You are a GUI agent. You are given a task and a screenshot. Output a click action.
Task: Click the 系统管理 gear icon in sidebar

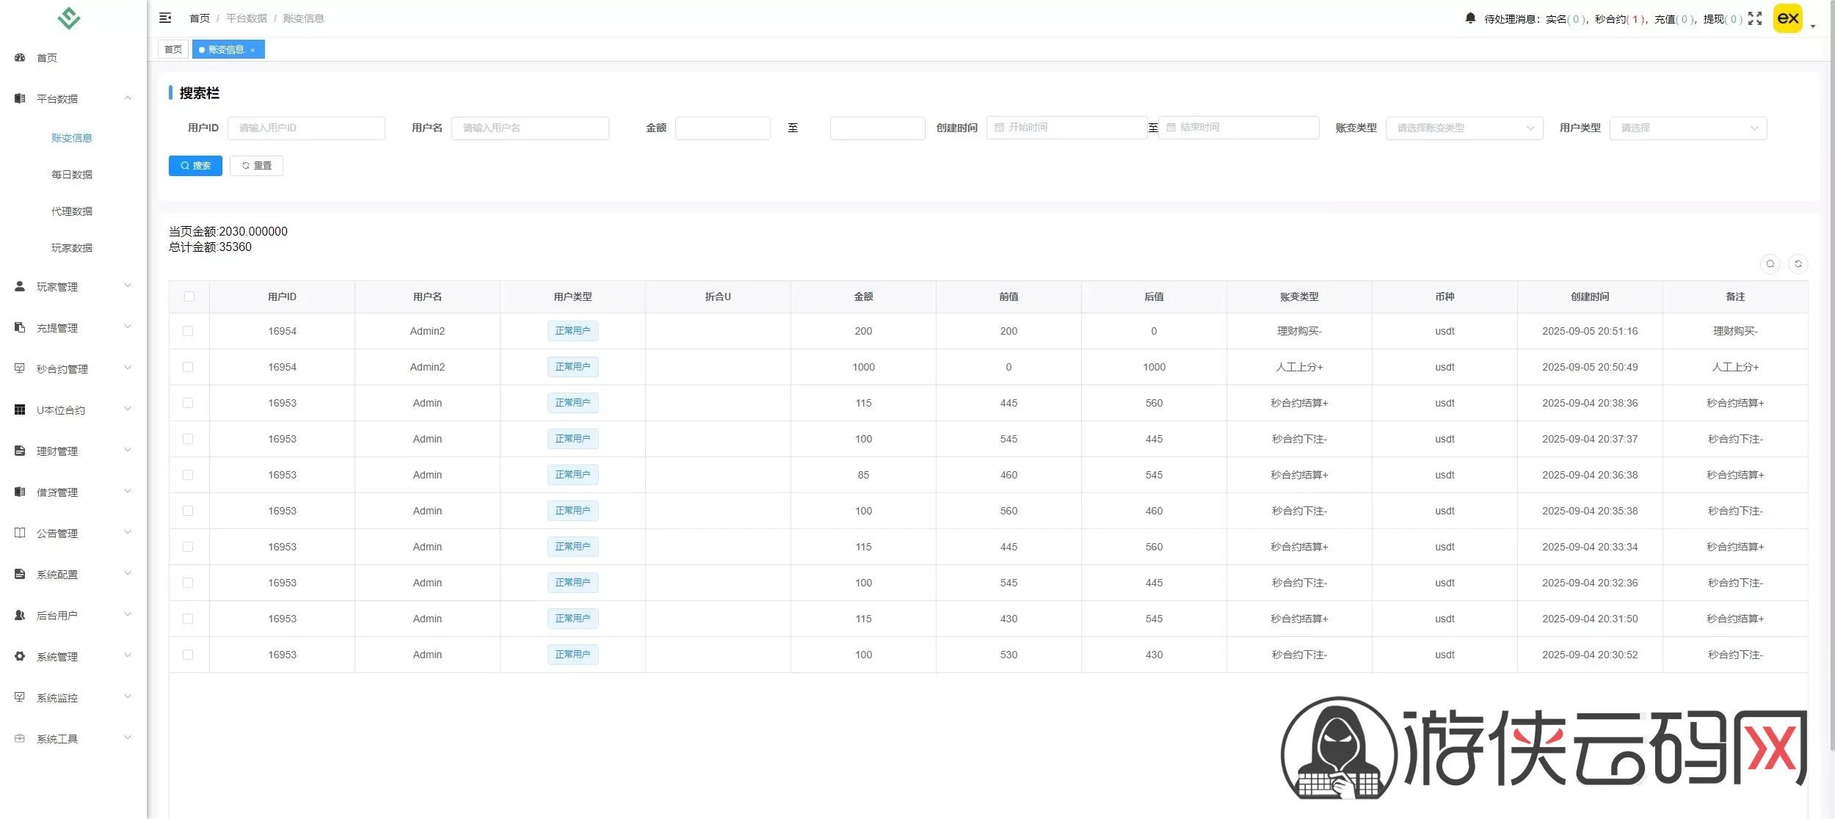point(20,656)
